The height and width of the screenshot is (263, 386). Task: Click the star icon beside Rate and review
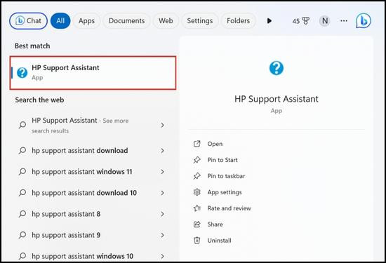coord(197,208)
